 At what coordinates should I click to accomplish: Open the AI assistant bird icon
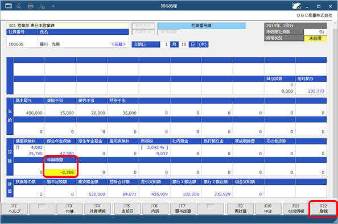tap(296, 6)
